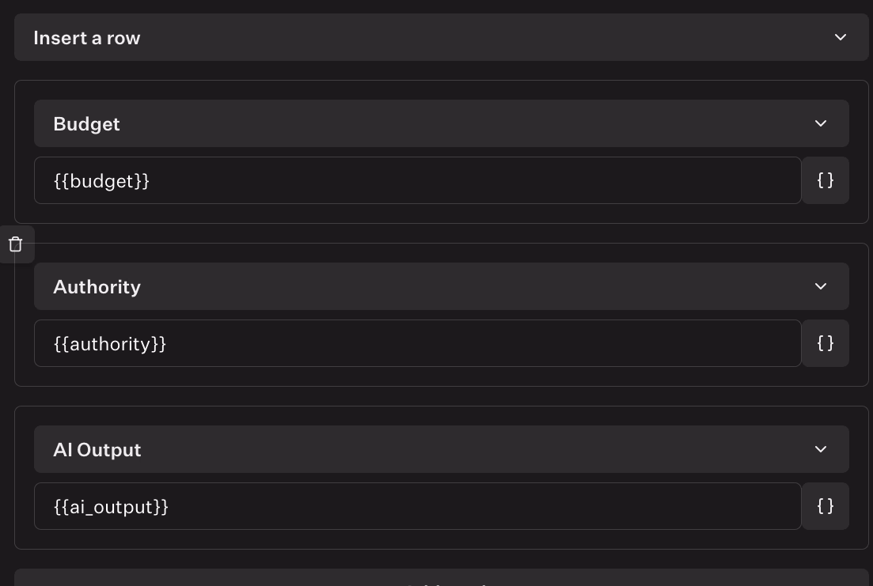This screenshot has width=873, height=586.
Task: Focus the {{authority}} value input
Action: click(417, 343)
